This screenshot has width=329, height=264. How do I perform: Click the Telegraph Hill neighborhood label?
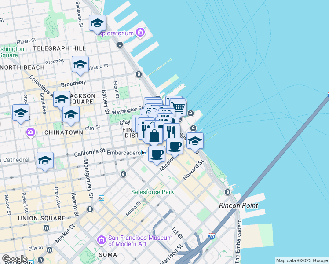click(x=59, y=48)
